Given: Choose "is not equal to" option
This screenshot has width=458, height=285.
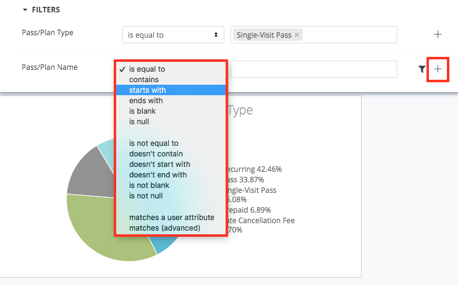Looking at the screenshot, I should [154, 143].
